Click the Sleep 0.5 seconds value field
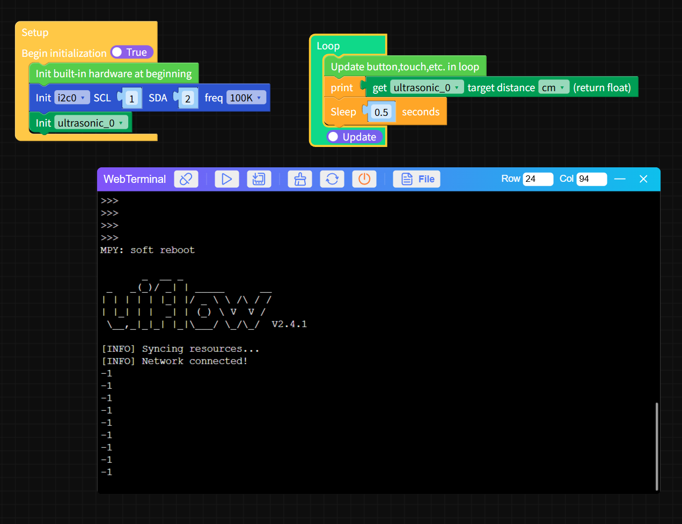The height and width of the screenshot is (524, 682). (381, 112)
